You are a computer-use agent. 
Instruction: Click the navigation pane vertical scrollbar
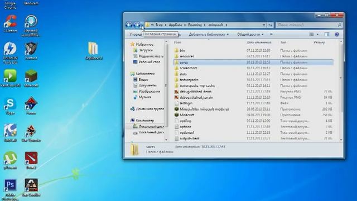point(166,85)
